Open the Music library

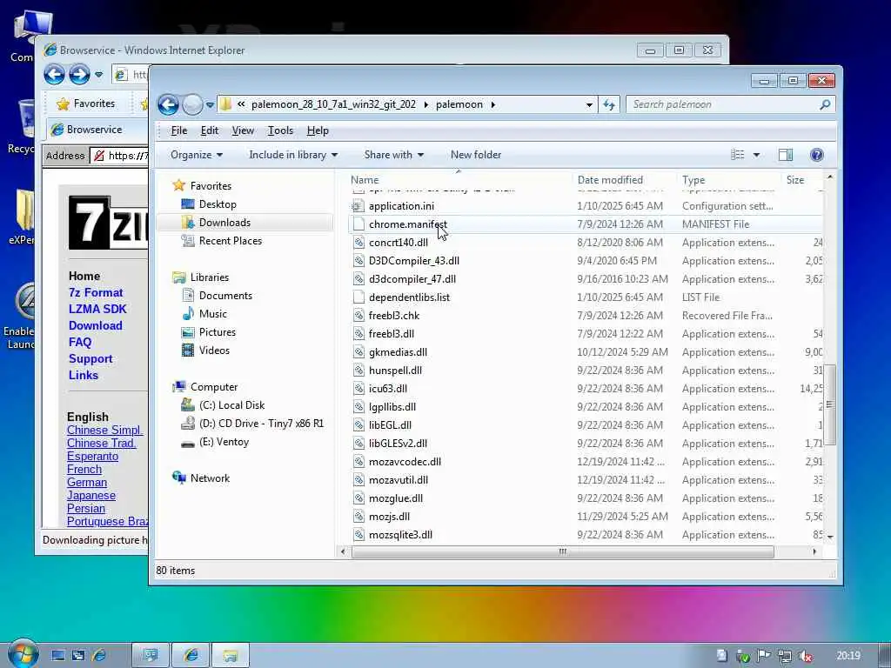pyautogui.click(x=212, y=313)
